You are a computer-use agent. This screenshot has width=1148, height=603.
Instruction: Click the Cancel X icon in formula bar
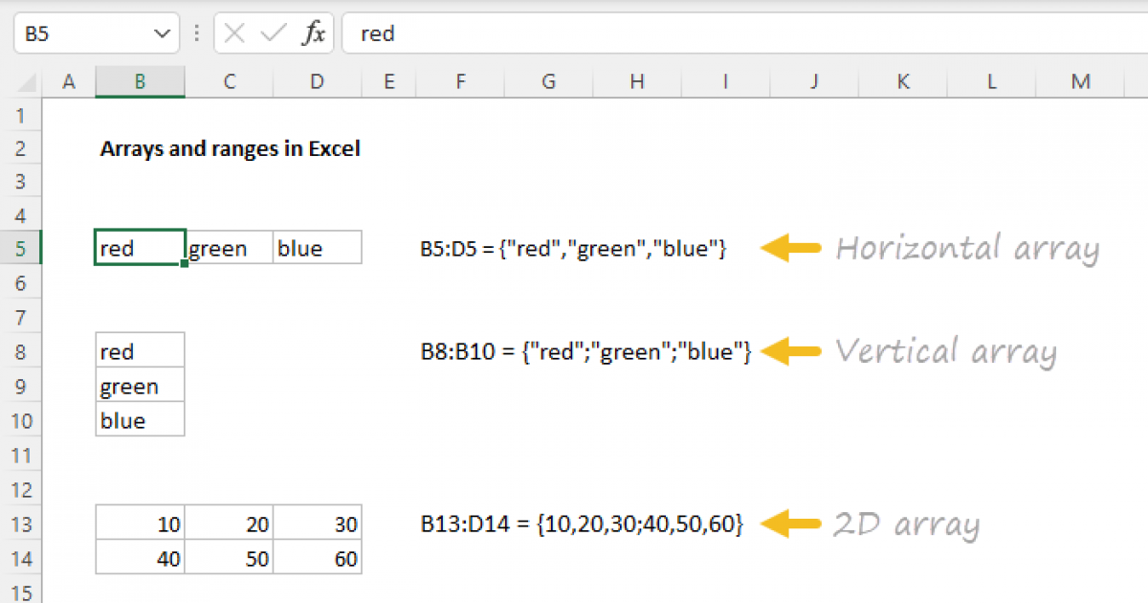pos(235,34)
